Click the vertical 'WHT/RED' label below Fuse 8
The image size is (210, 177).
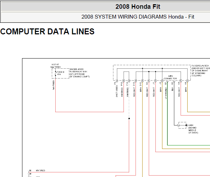pos(54,85)
